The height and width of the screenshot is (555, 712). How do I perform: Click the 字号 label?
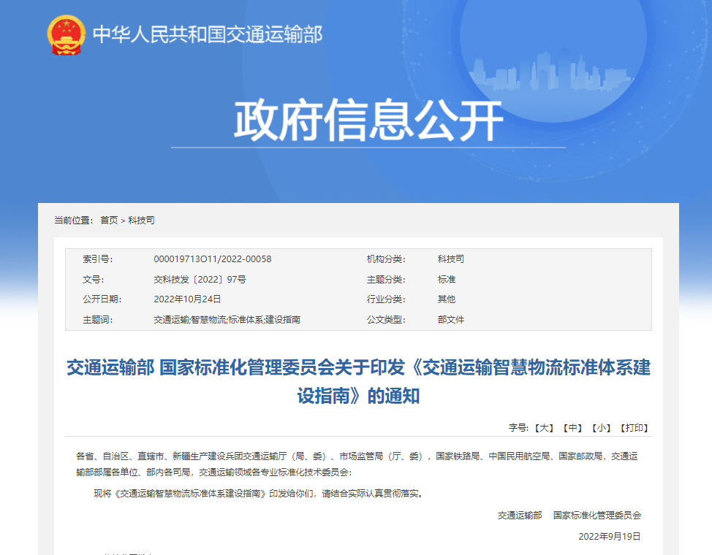click(518, 428)
